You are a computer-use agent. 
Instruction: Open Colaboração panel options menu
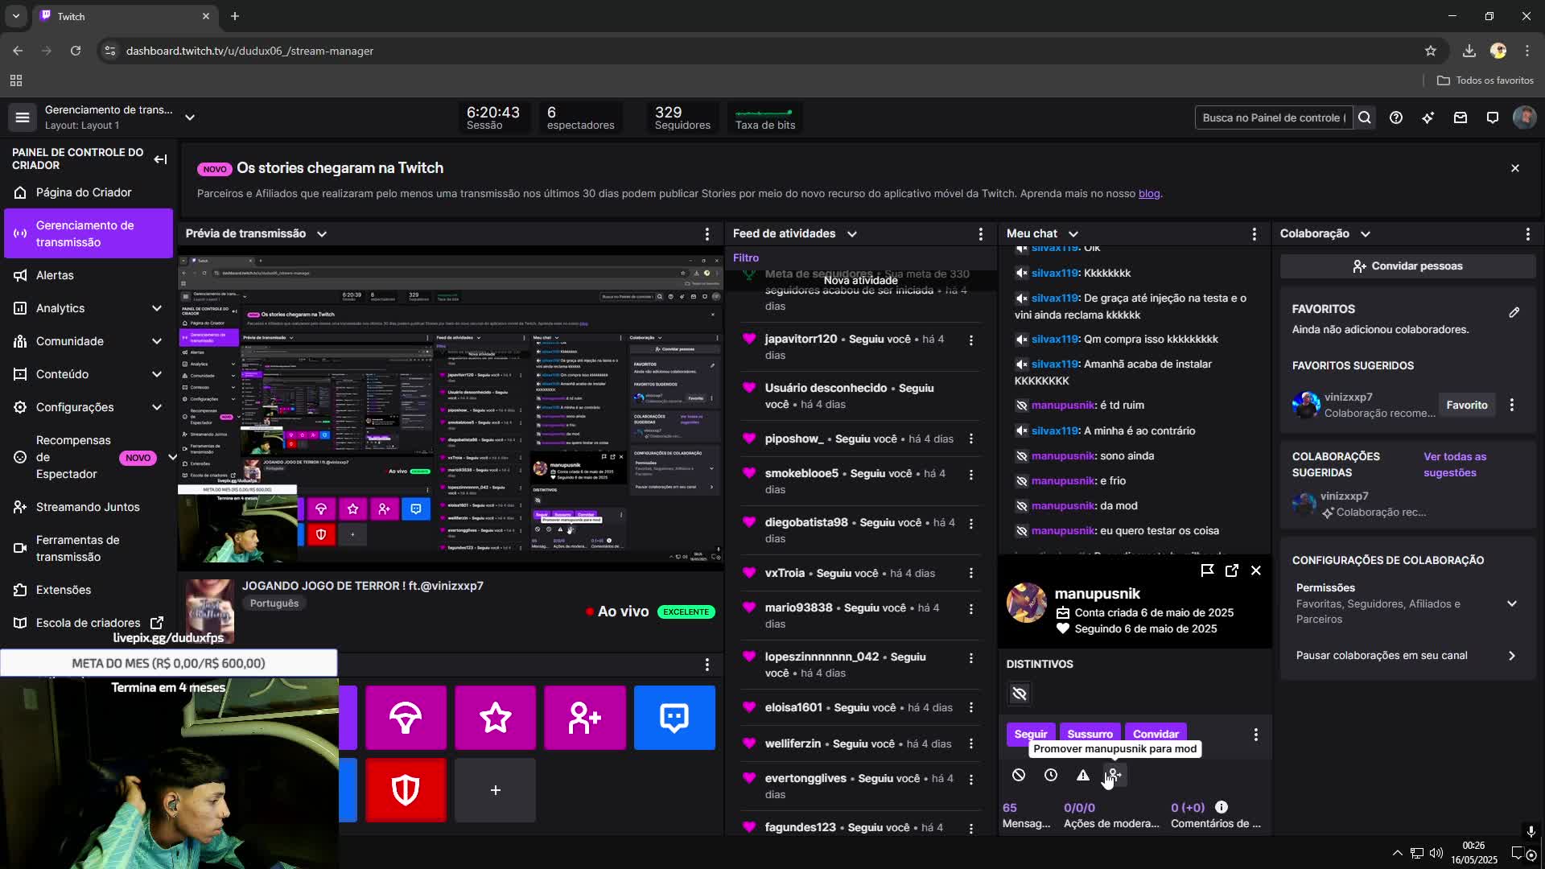tap(1527, 234)
